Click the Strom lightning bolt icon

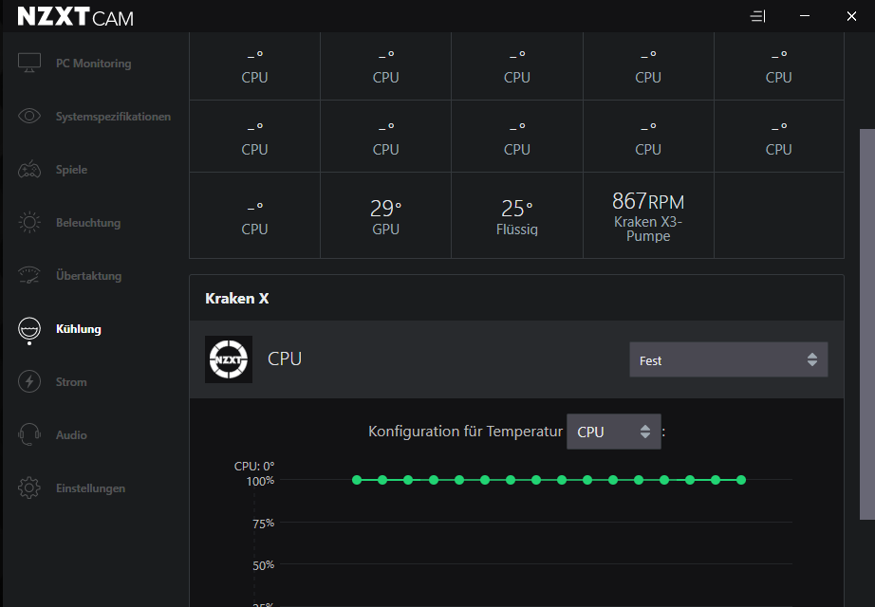(x=29, y=381)
